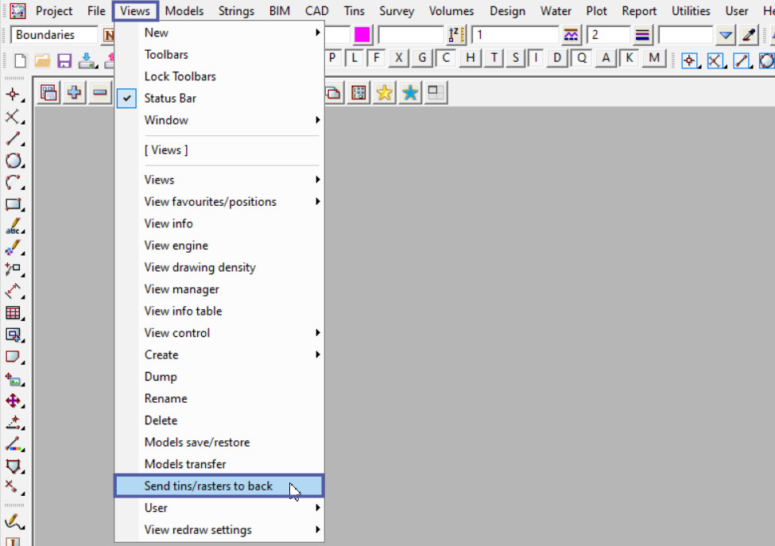Click the four-way move arrows icon

[13, 401]
